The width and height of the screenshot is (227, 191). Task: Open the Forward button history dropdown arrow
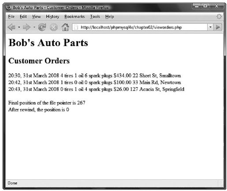pos(34,27)
